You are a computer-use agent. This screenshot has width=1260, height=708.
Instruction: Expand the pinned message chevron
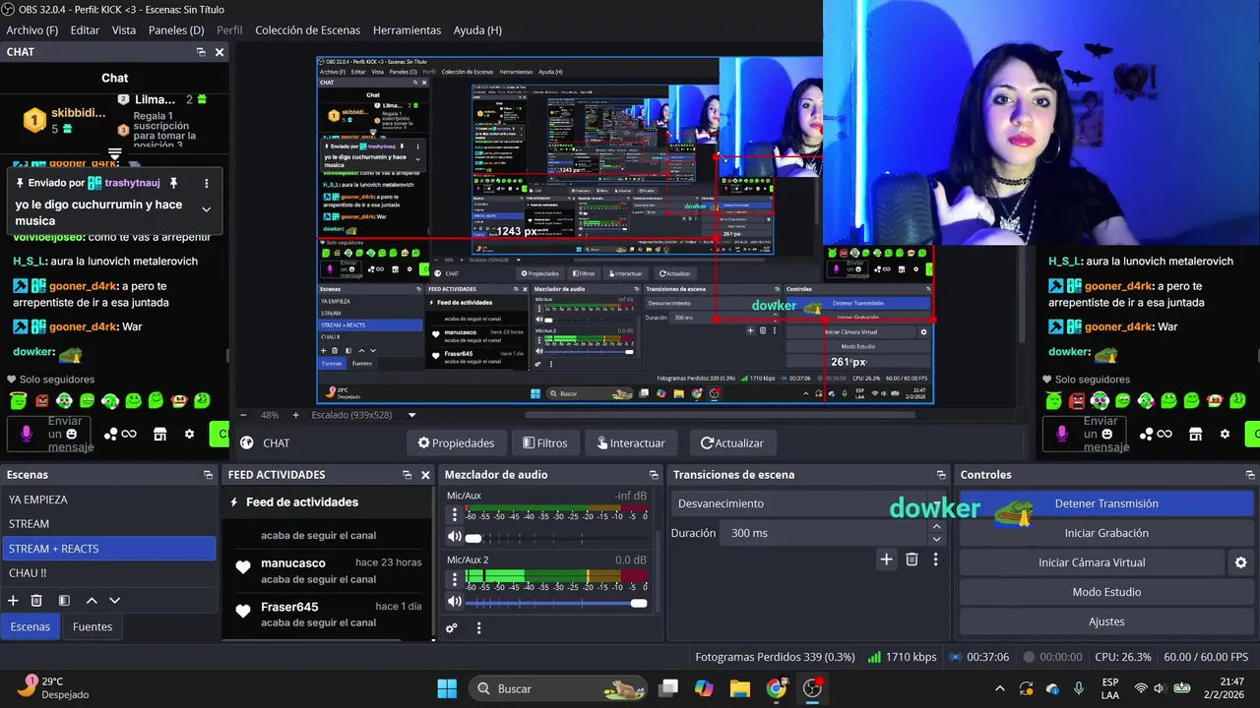point(206,208)
